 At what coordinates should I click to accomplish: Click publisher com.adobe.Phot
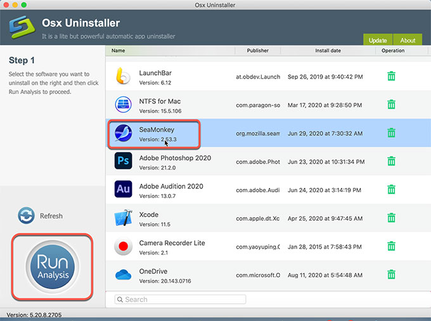[258, 162]
